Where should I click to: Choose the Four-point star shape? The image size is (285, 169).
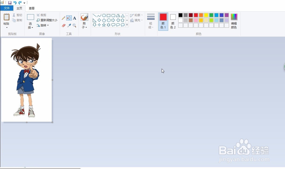[99, 25]
